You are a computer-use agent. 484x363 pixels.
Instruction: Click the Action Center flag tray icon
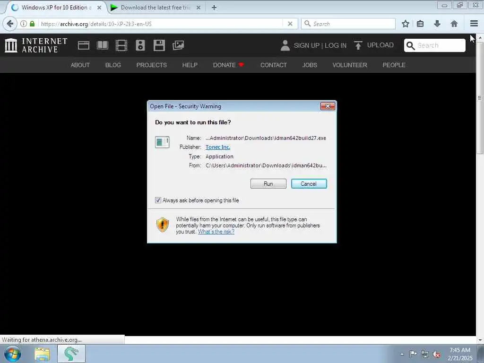click(413, 354)
